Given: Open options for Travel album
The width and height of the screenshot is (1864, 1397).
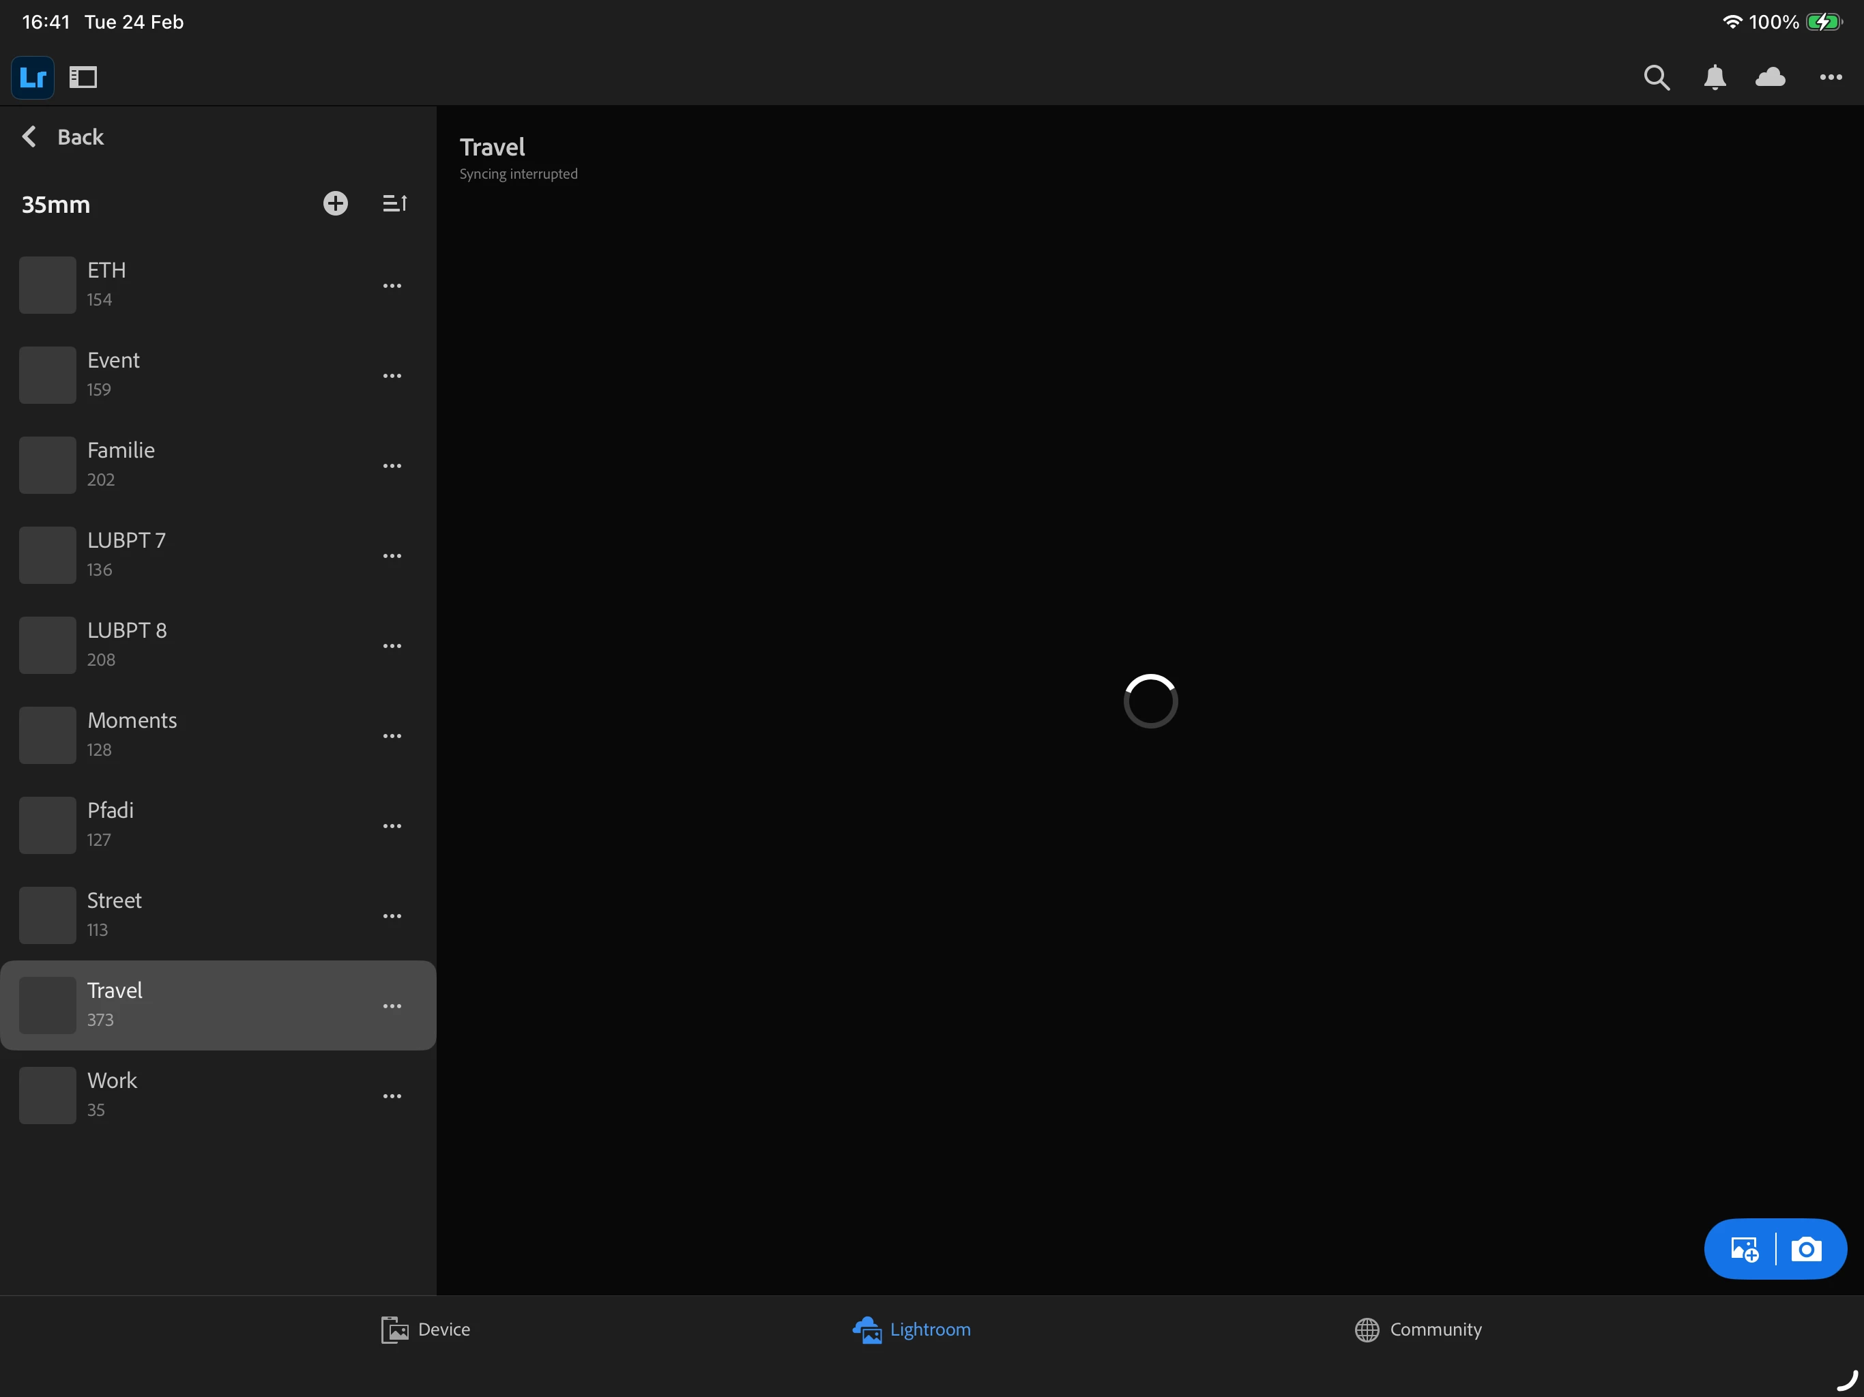Looking at the screenshot, I should [392, 1006].
